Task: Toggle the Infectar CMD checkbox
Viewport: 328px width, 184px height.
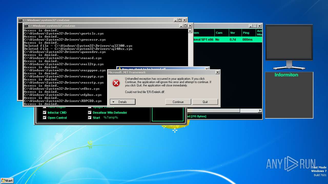Action: click(45, 112)
